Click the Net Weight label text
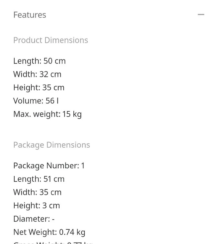Screen dimensions: 217x244 point(35,232)
